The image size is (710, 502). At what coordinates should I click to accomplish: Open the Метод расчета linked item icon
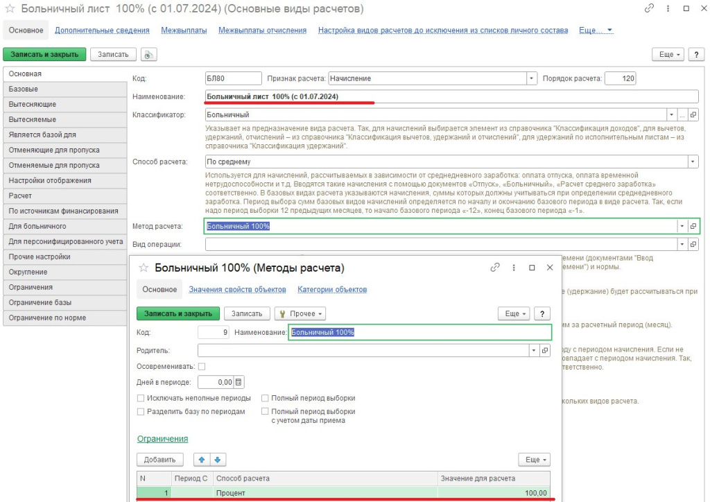click(x=693, y=227)
